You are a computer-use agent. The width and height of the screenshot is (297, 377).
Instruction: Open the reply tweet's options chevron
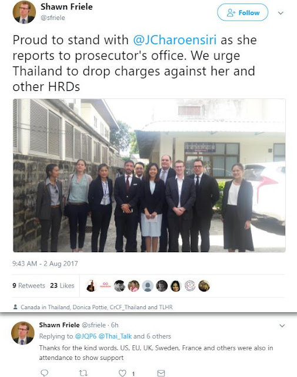point(282,326)
